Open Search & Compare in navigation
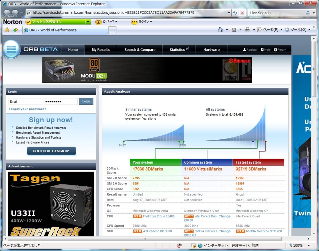Screen dimensions: 319x251 tap(140, 49)
